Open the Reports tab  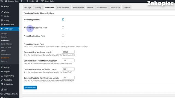pos(127,7)
